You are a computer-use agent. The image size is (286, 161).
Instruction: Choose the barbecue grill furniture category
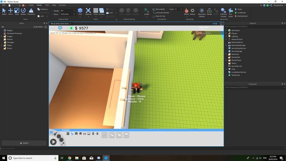pyautogui.click(x=97, y=134)
